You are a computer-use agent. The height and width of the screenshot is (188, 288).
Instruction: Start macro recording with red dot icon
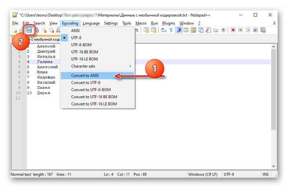pos(233,30)
